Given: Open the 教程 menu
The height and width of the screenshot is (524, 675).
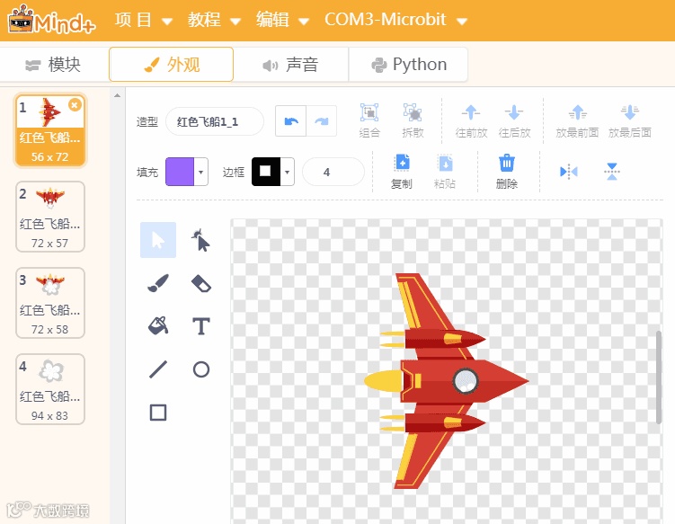Looking at the screenshot, I should [214, 21].
